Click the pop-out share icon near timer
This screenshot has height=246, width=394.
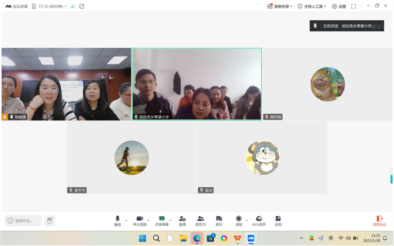[x=82, y=6]
